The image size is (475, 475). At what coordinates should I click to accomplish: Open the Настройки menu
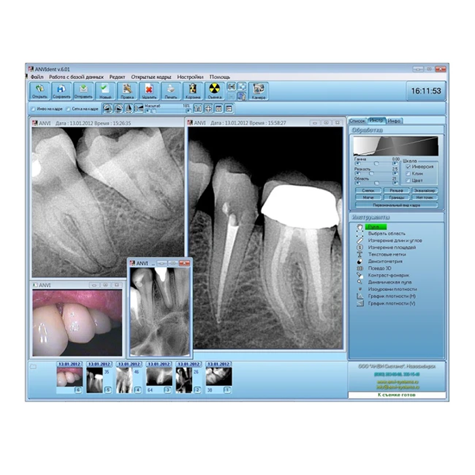click(190, 77)
